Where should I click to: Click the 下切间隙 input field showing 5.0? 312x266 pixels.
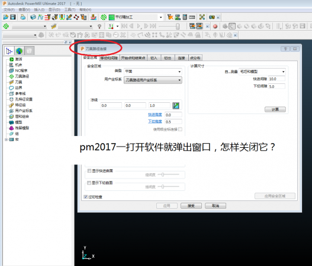(276, 86)
